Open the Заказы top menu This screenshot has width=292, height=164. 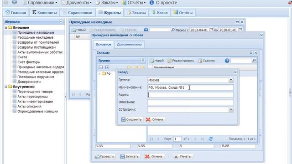tap(107, 3)
